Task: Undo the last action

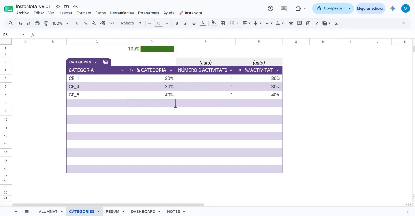Action: point(20,23)
